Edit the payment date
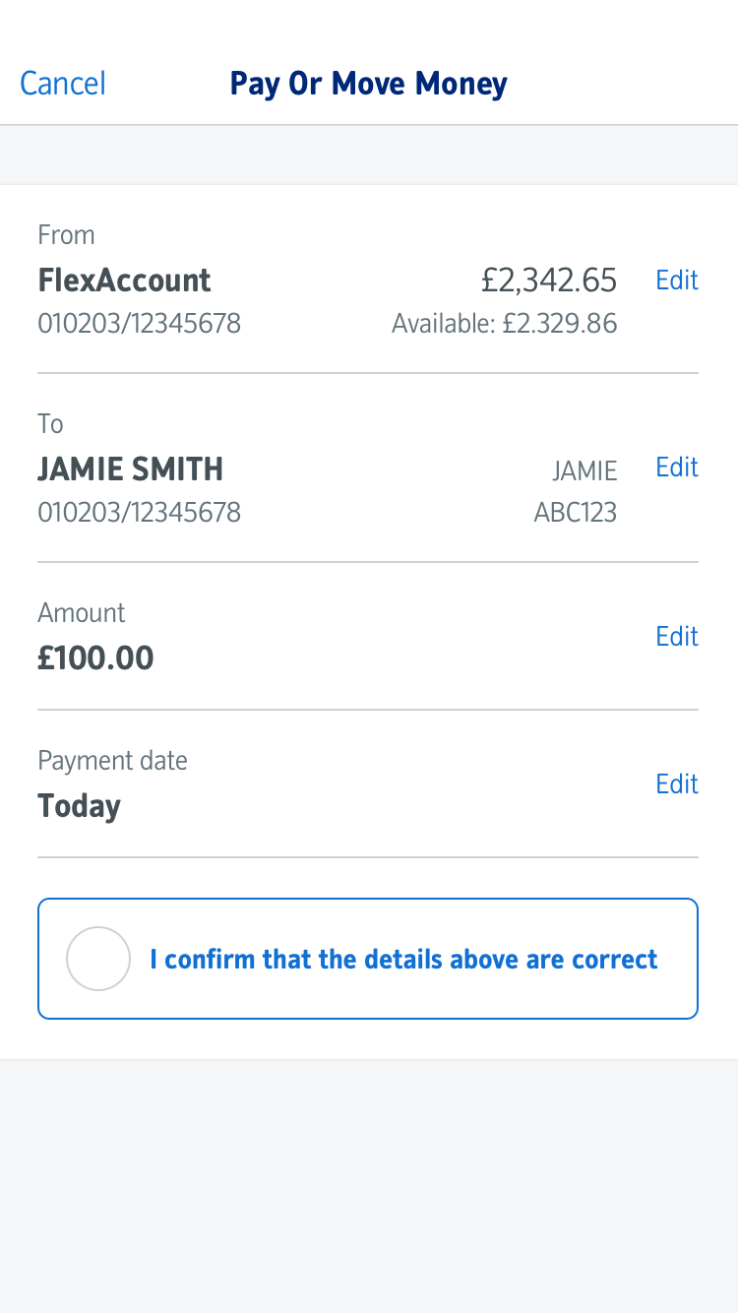The width and height of the screenshot is (738, 1313). point(677,784)
